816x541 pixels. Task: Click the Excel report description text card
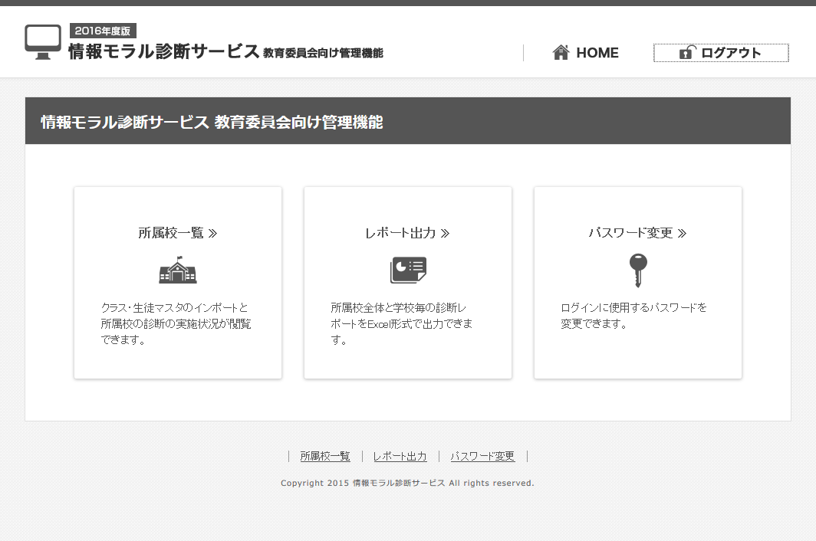tap(402, 323)
